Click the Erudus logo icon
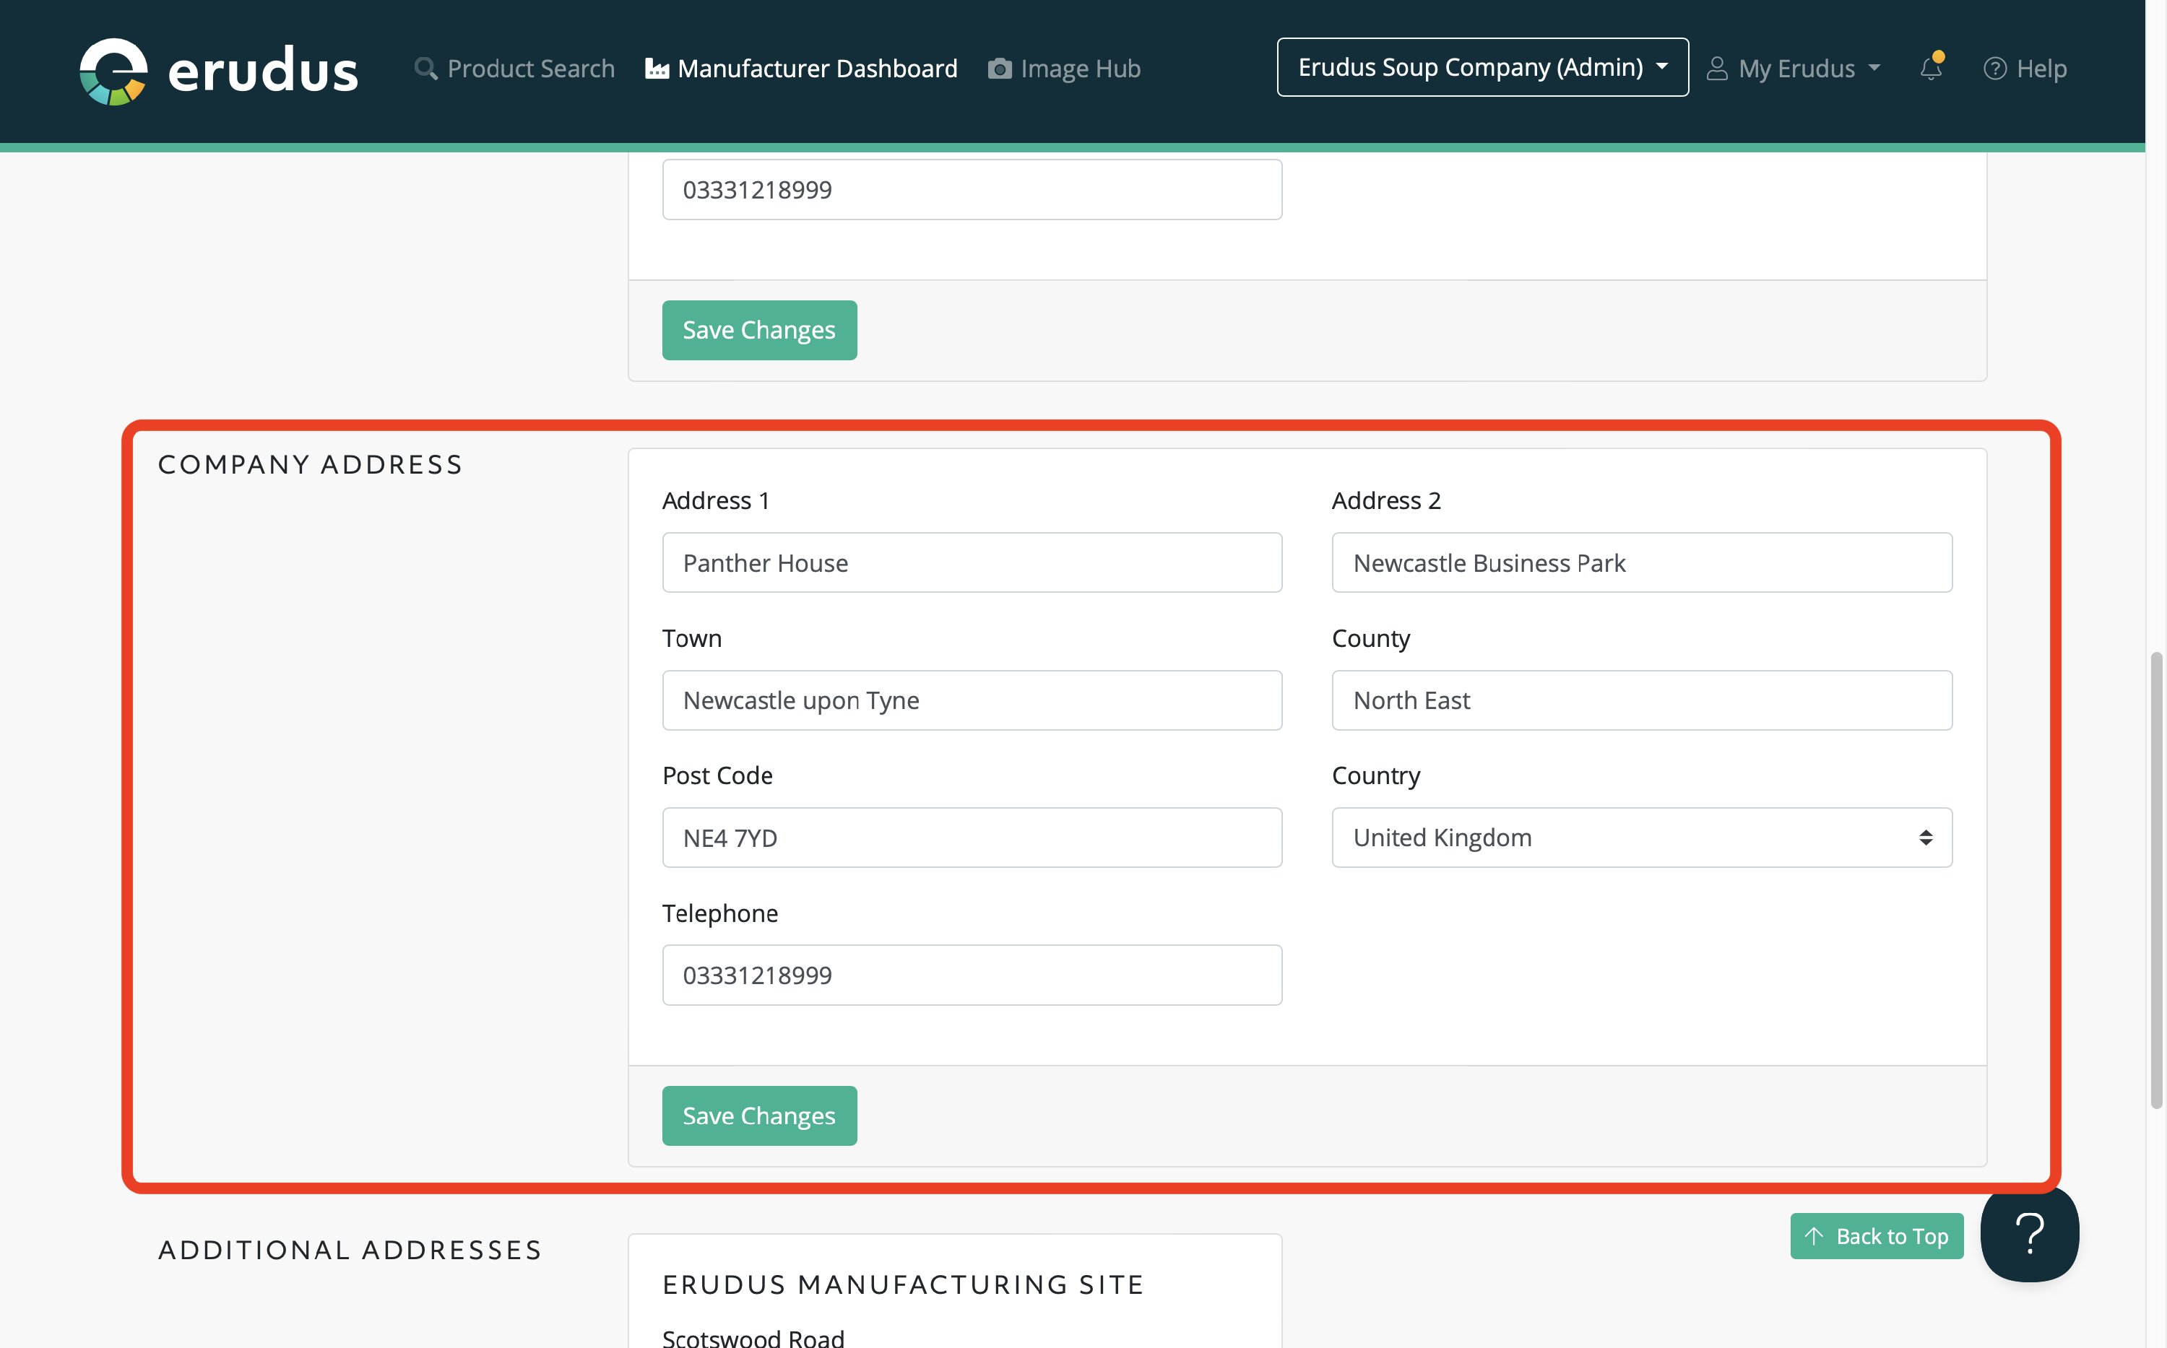The width and height of the screenshot is (2167, 1348). 113,71
